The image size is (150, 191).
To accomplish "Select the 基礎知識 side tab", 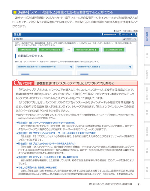I will (x=147, y=36).
